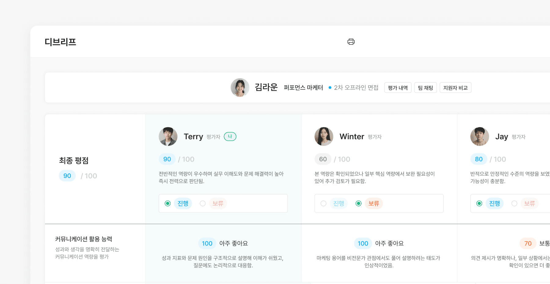Open the 팀 채팅 tab

pos(425,88)
